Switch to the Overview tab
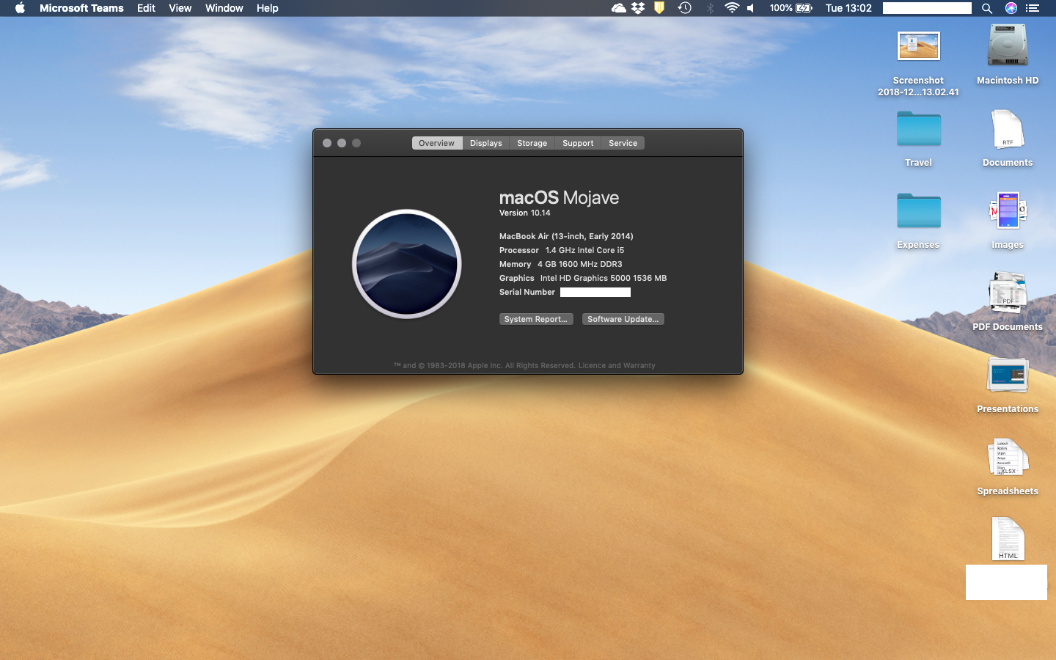 pos(436,143)
